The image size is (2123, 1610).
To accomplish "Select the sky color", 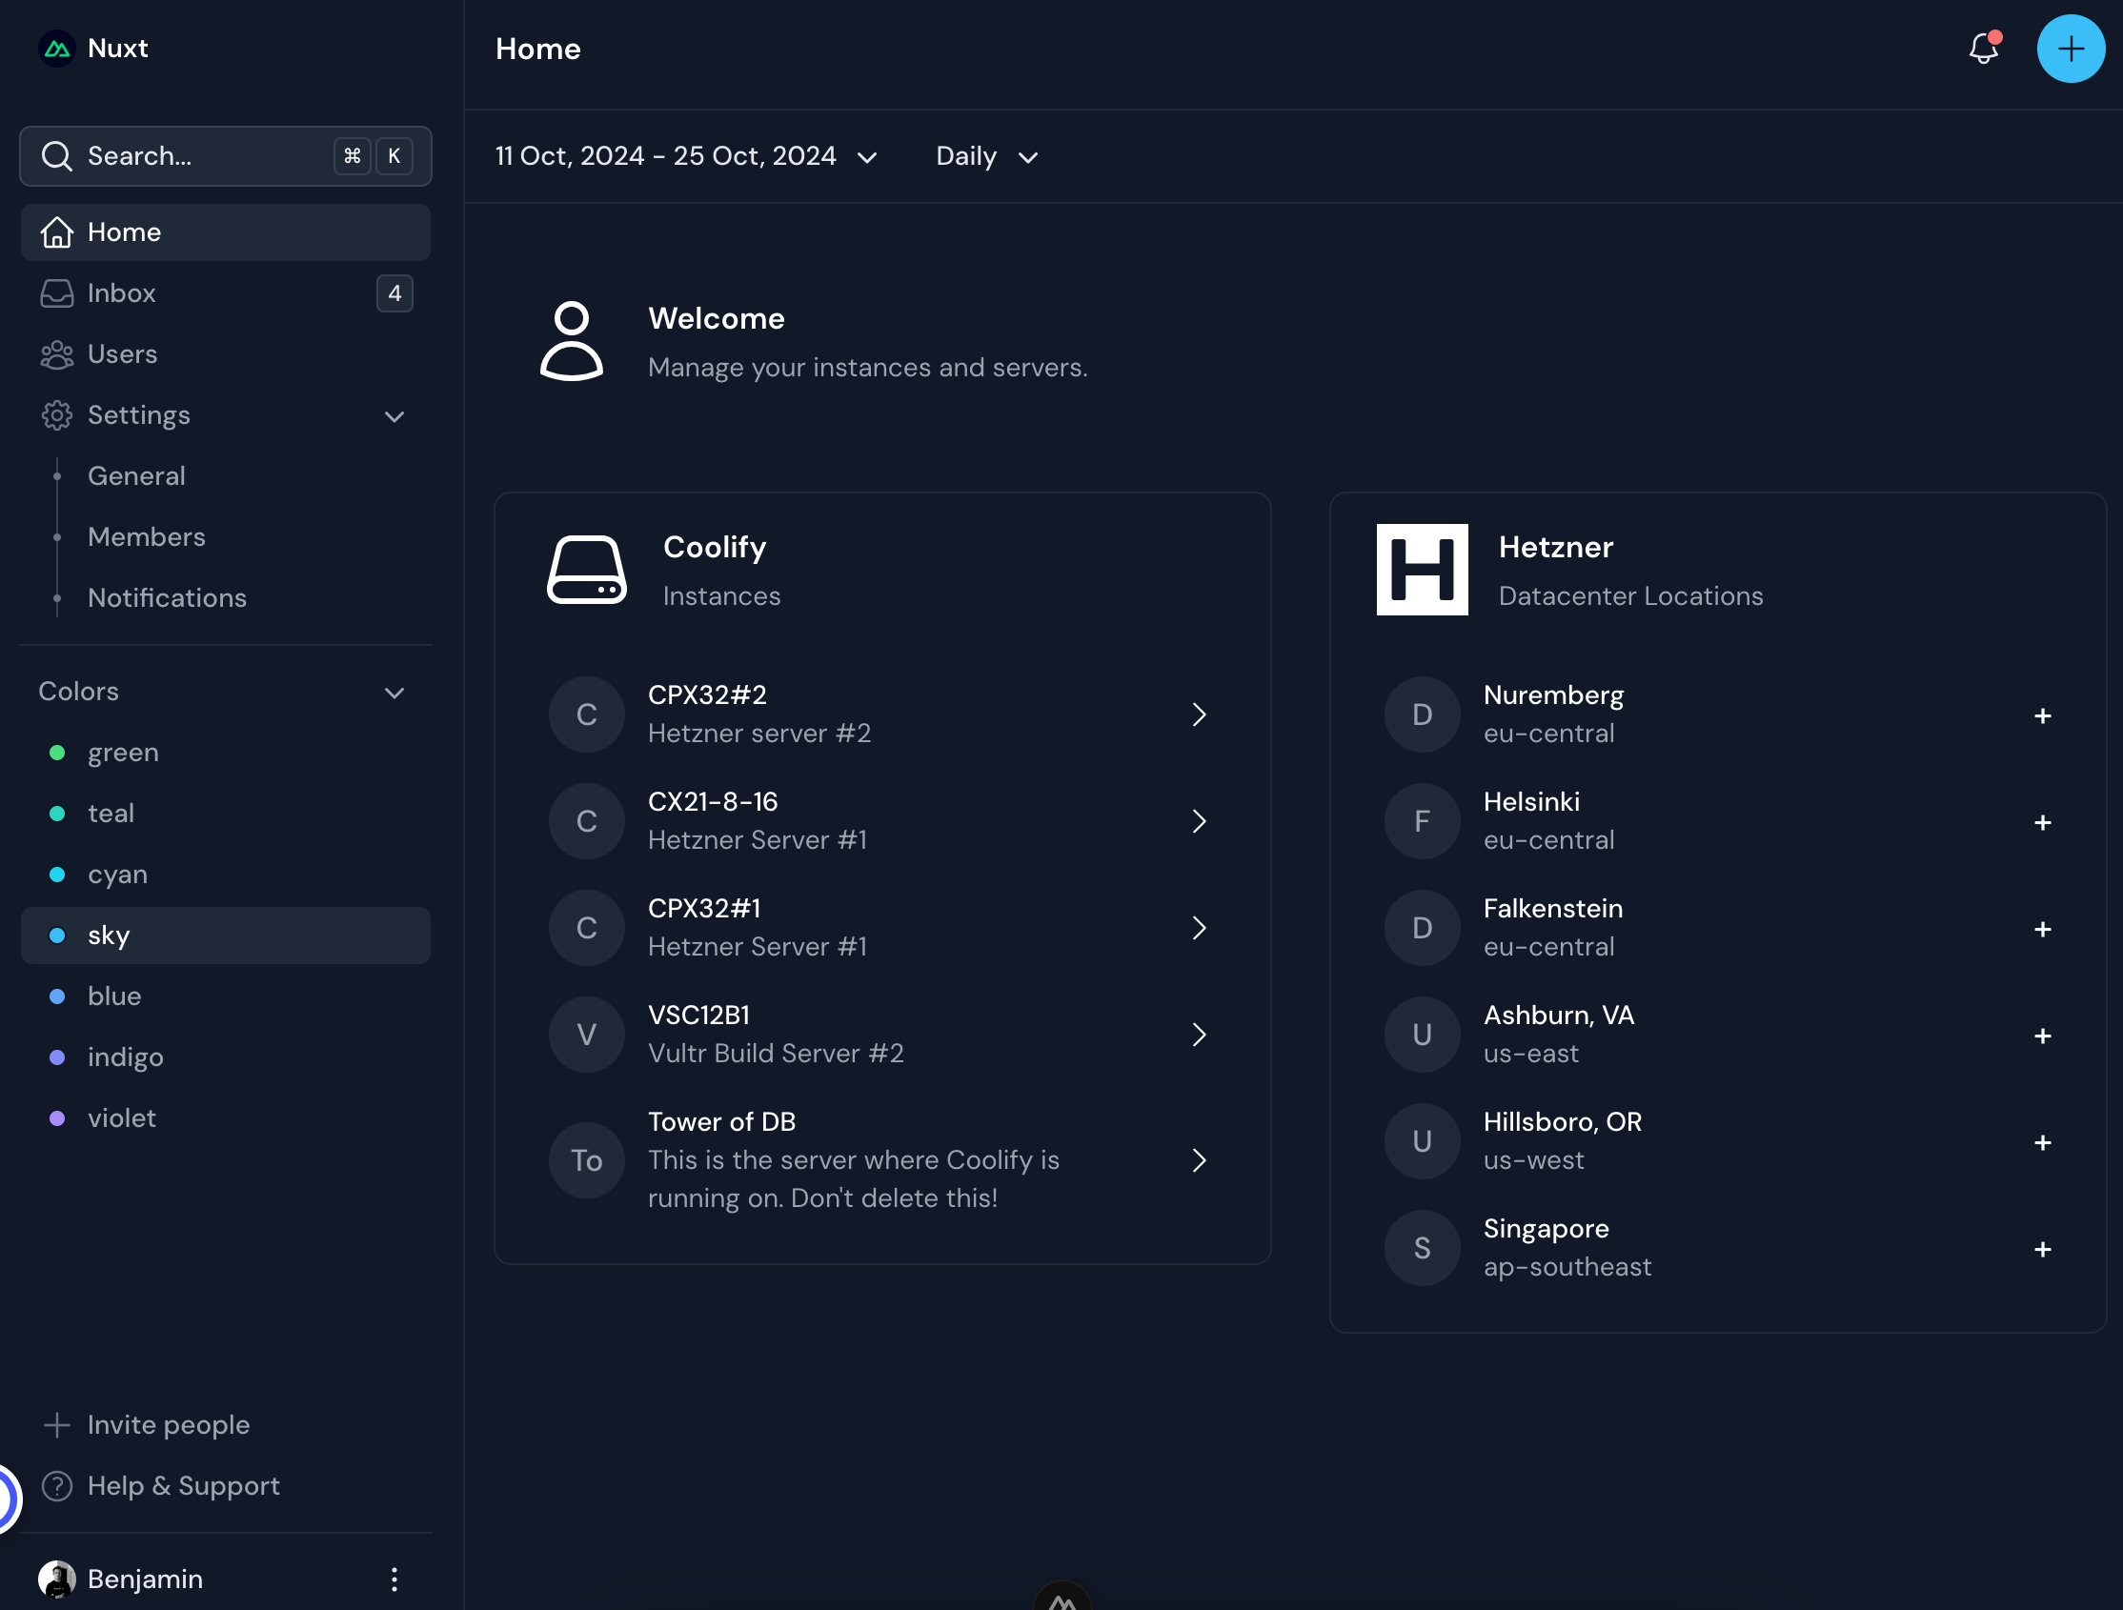I will [226, 936].
